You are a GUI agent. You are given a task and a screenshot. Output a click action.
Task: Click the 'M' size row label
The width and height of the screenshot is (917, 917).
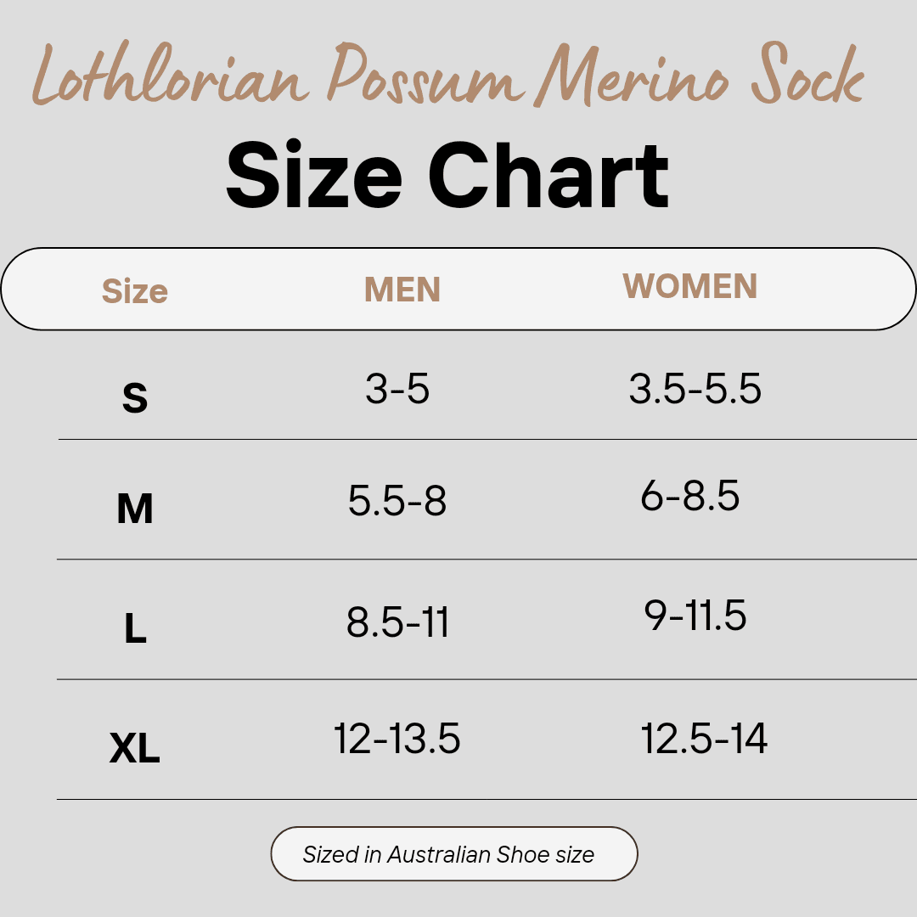[135, 509]
